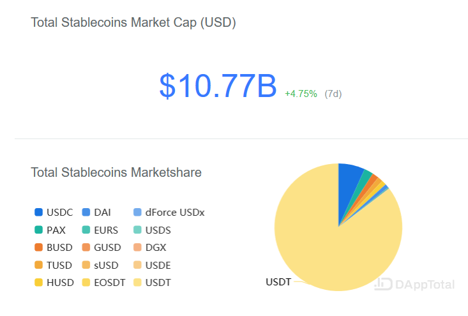Toggle the USDT legend entry
Screen dimensions: 468x316
pos(152,282)
